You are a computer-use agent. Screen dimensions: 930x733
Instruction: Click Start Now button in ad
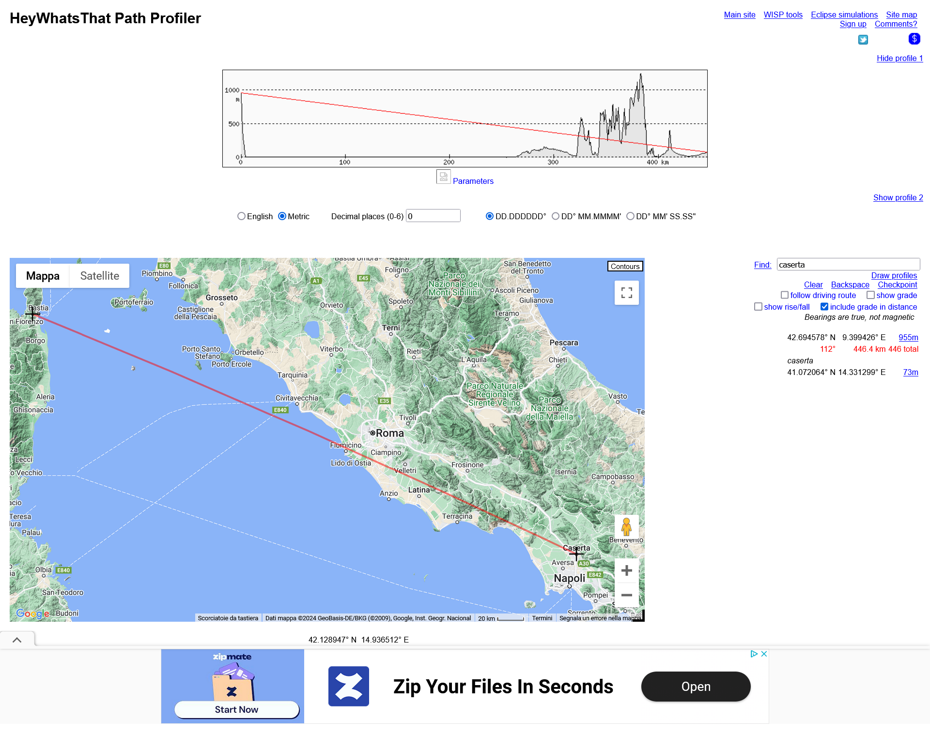[236, 709]
